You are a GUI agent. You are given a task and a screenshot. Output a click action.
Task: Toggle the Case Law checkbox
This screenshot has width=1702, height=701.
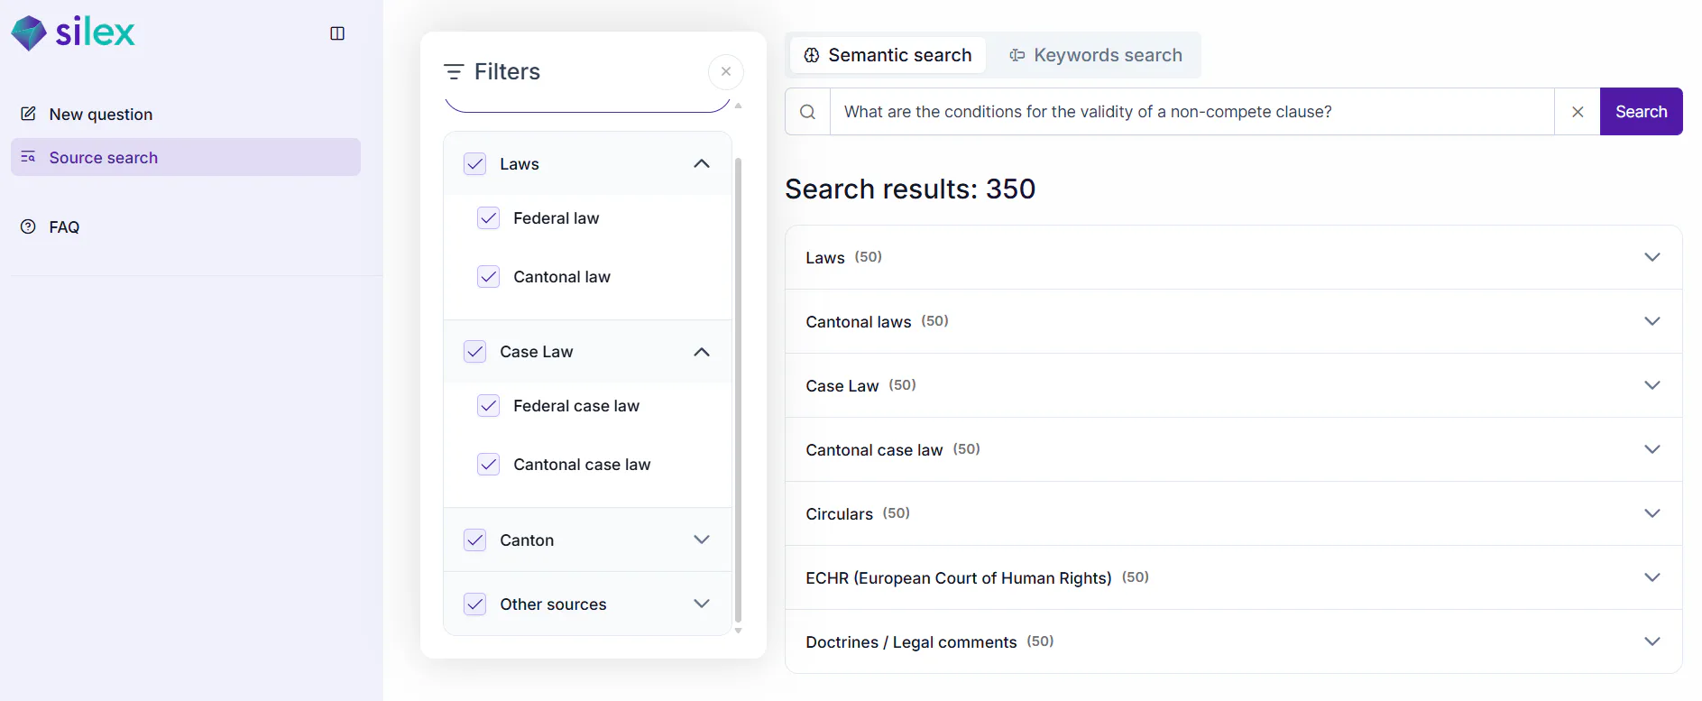click(475, 352)
